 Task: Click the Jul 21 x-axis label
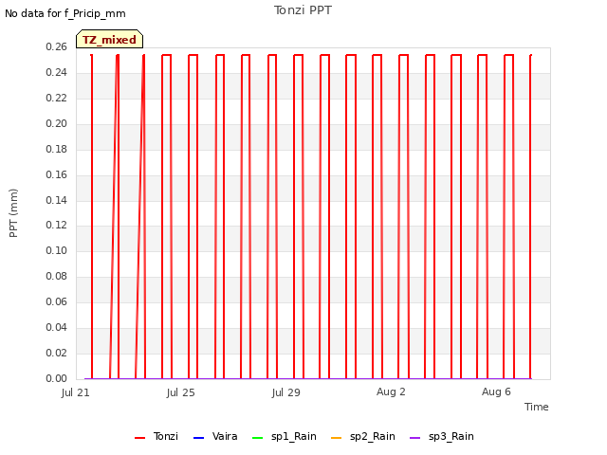tap(76, 392)
